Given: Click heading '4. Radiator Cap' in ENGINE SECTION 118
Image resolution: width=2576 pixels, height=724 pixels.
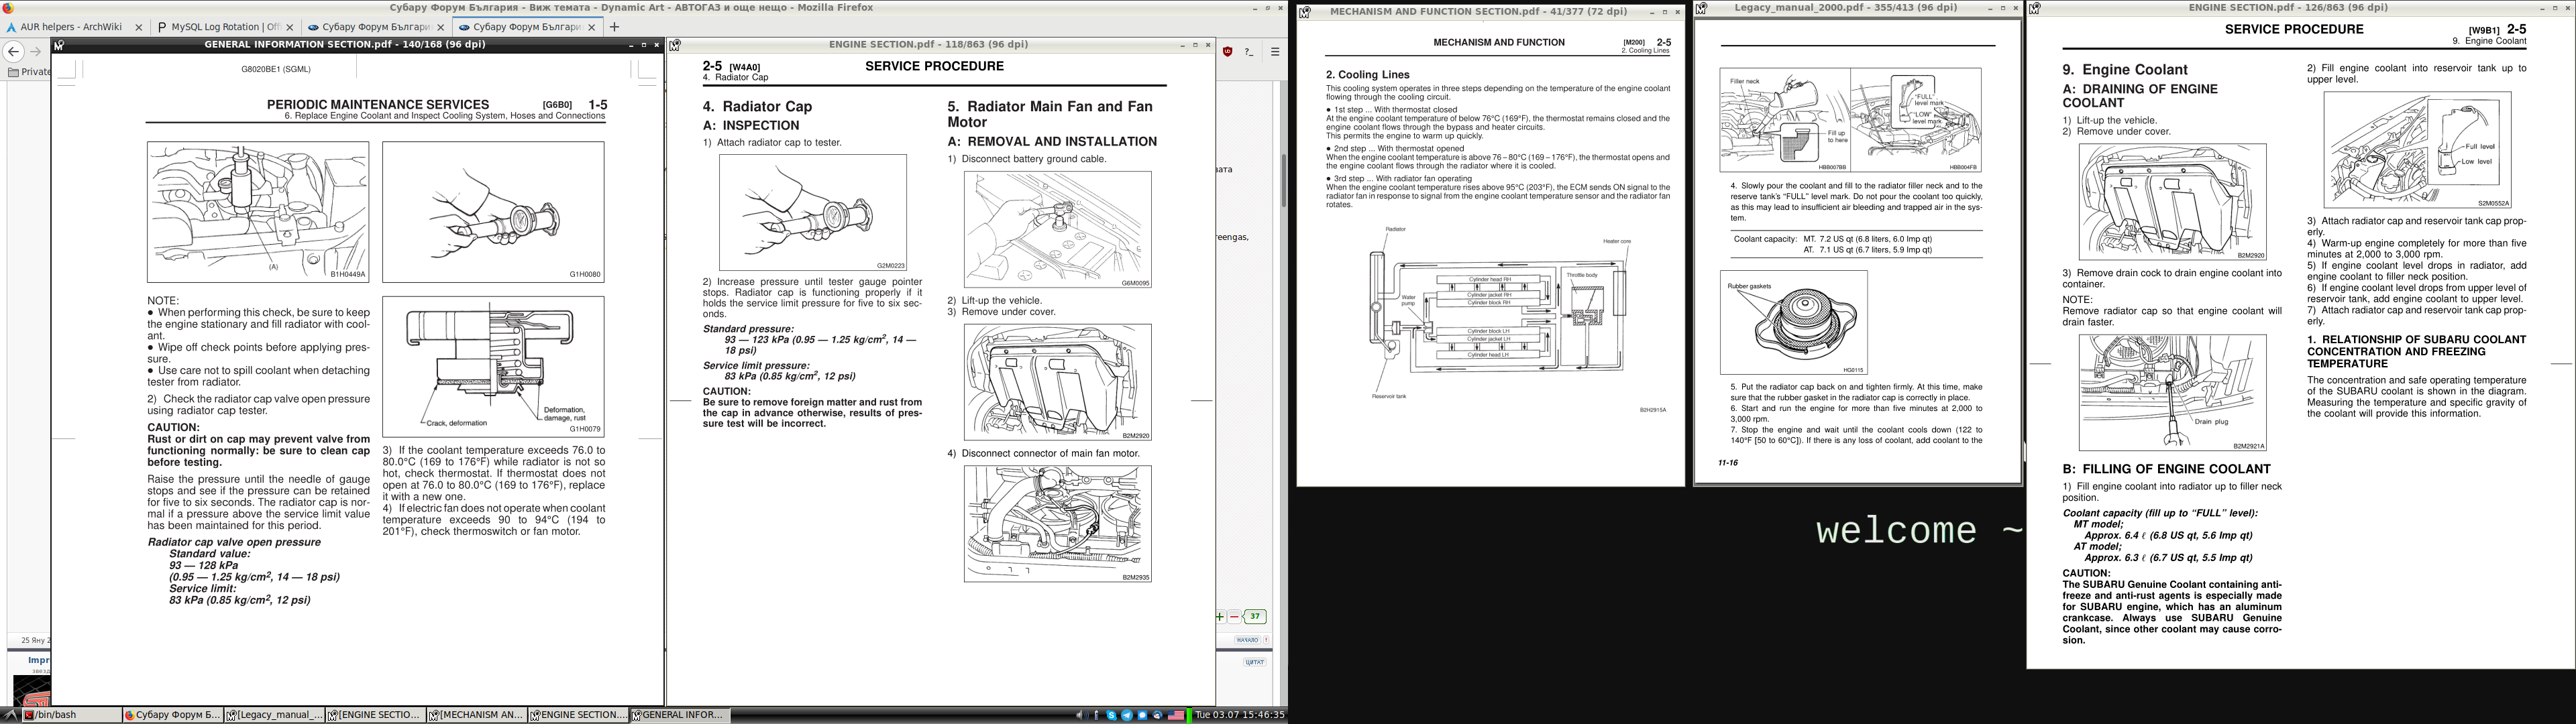Looking at the screenshot, I should [757, 106].
